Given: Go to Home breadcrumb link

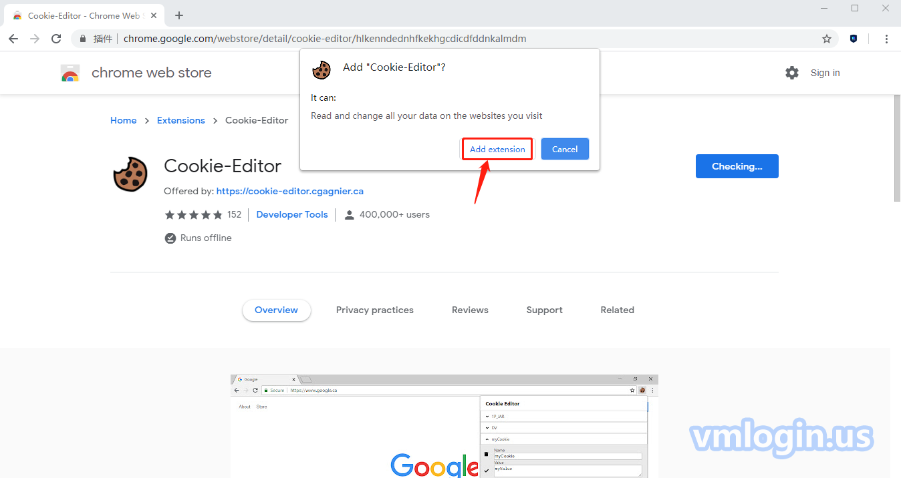Looking at the screenshot, I should [123, 120].
